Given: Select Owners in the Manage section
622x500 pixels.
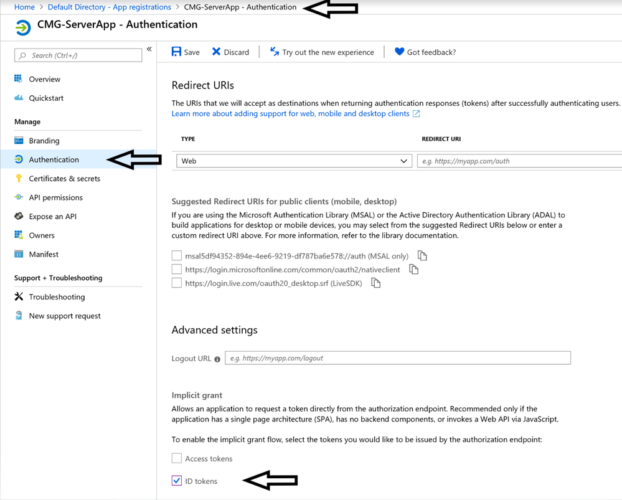Looking at the screenshot, I should (42, 235).
